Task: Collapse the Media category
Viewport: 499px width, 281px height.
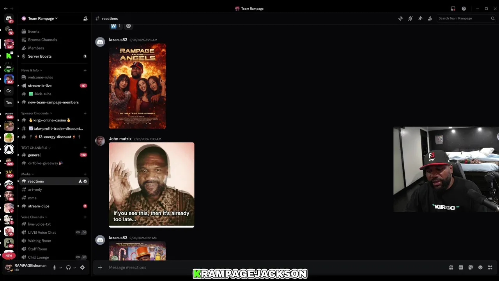Action: point(27,174)
